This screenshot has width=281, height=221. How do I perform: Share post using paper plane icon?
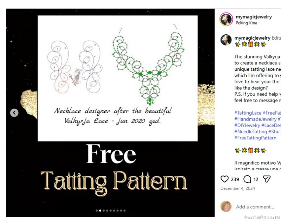[267, 179]
